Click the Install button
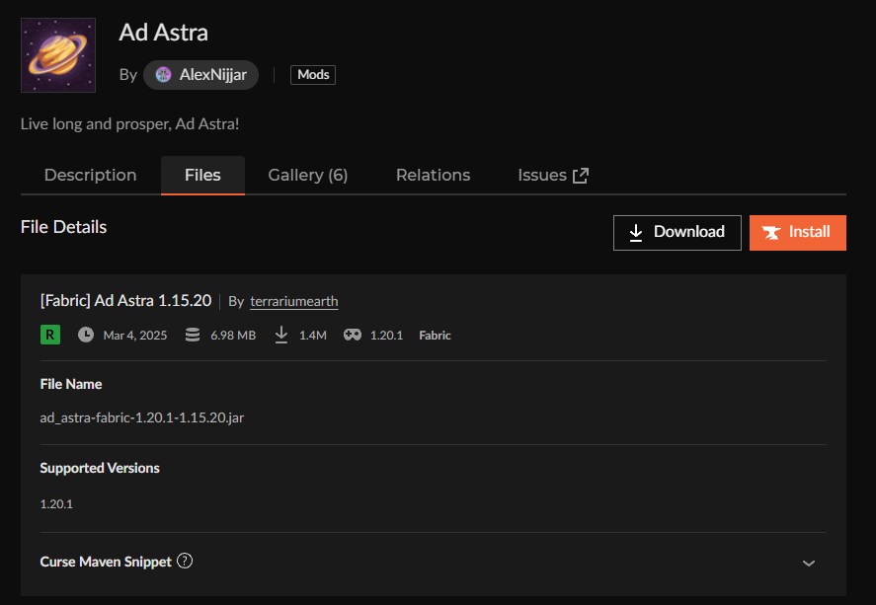Screen dimensions: 876x605 (x=797, y=233)
